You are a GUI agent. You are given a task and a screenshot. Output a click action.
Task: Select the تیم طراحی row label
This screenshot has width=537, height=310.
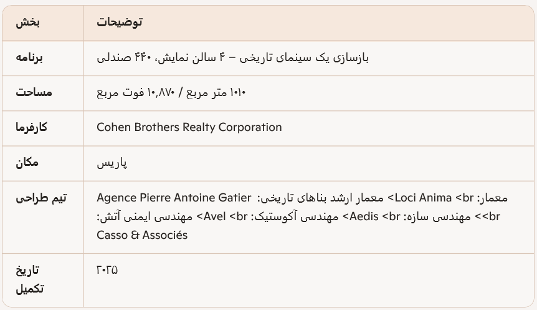pyautogui.click(x=41, y=198)
